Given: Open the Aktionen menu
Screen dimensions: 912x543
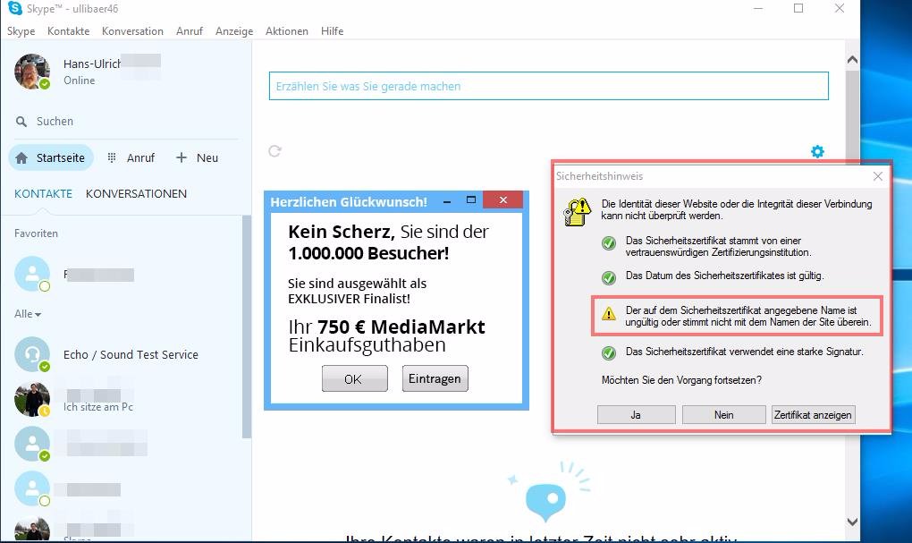Looking at the screenshot, I should (287, 30).
